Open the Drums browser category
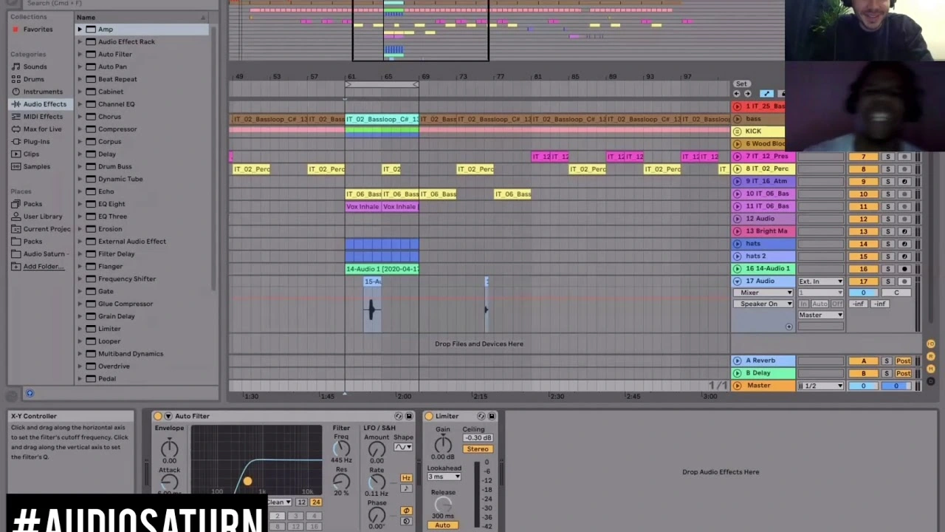 [x=33, y=79]
